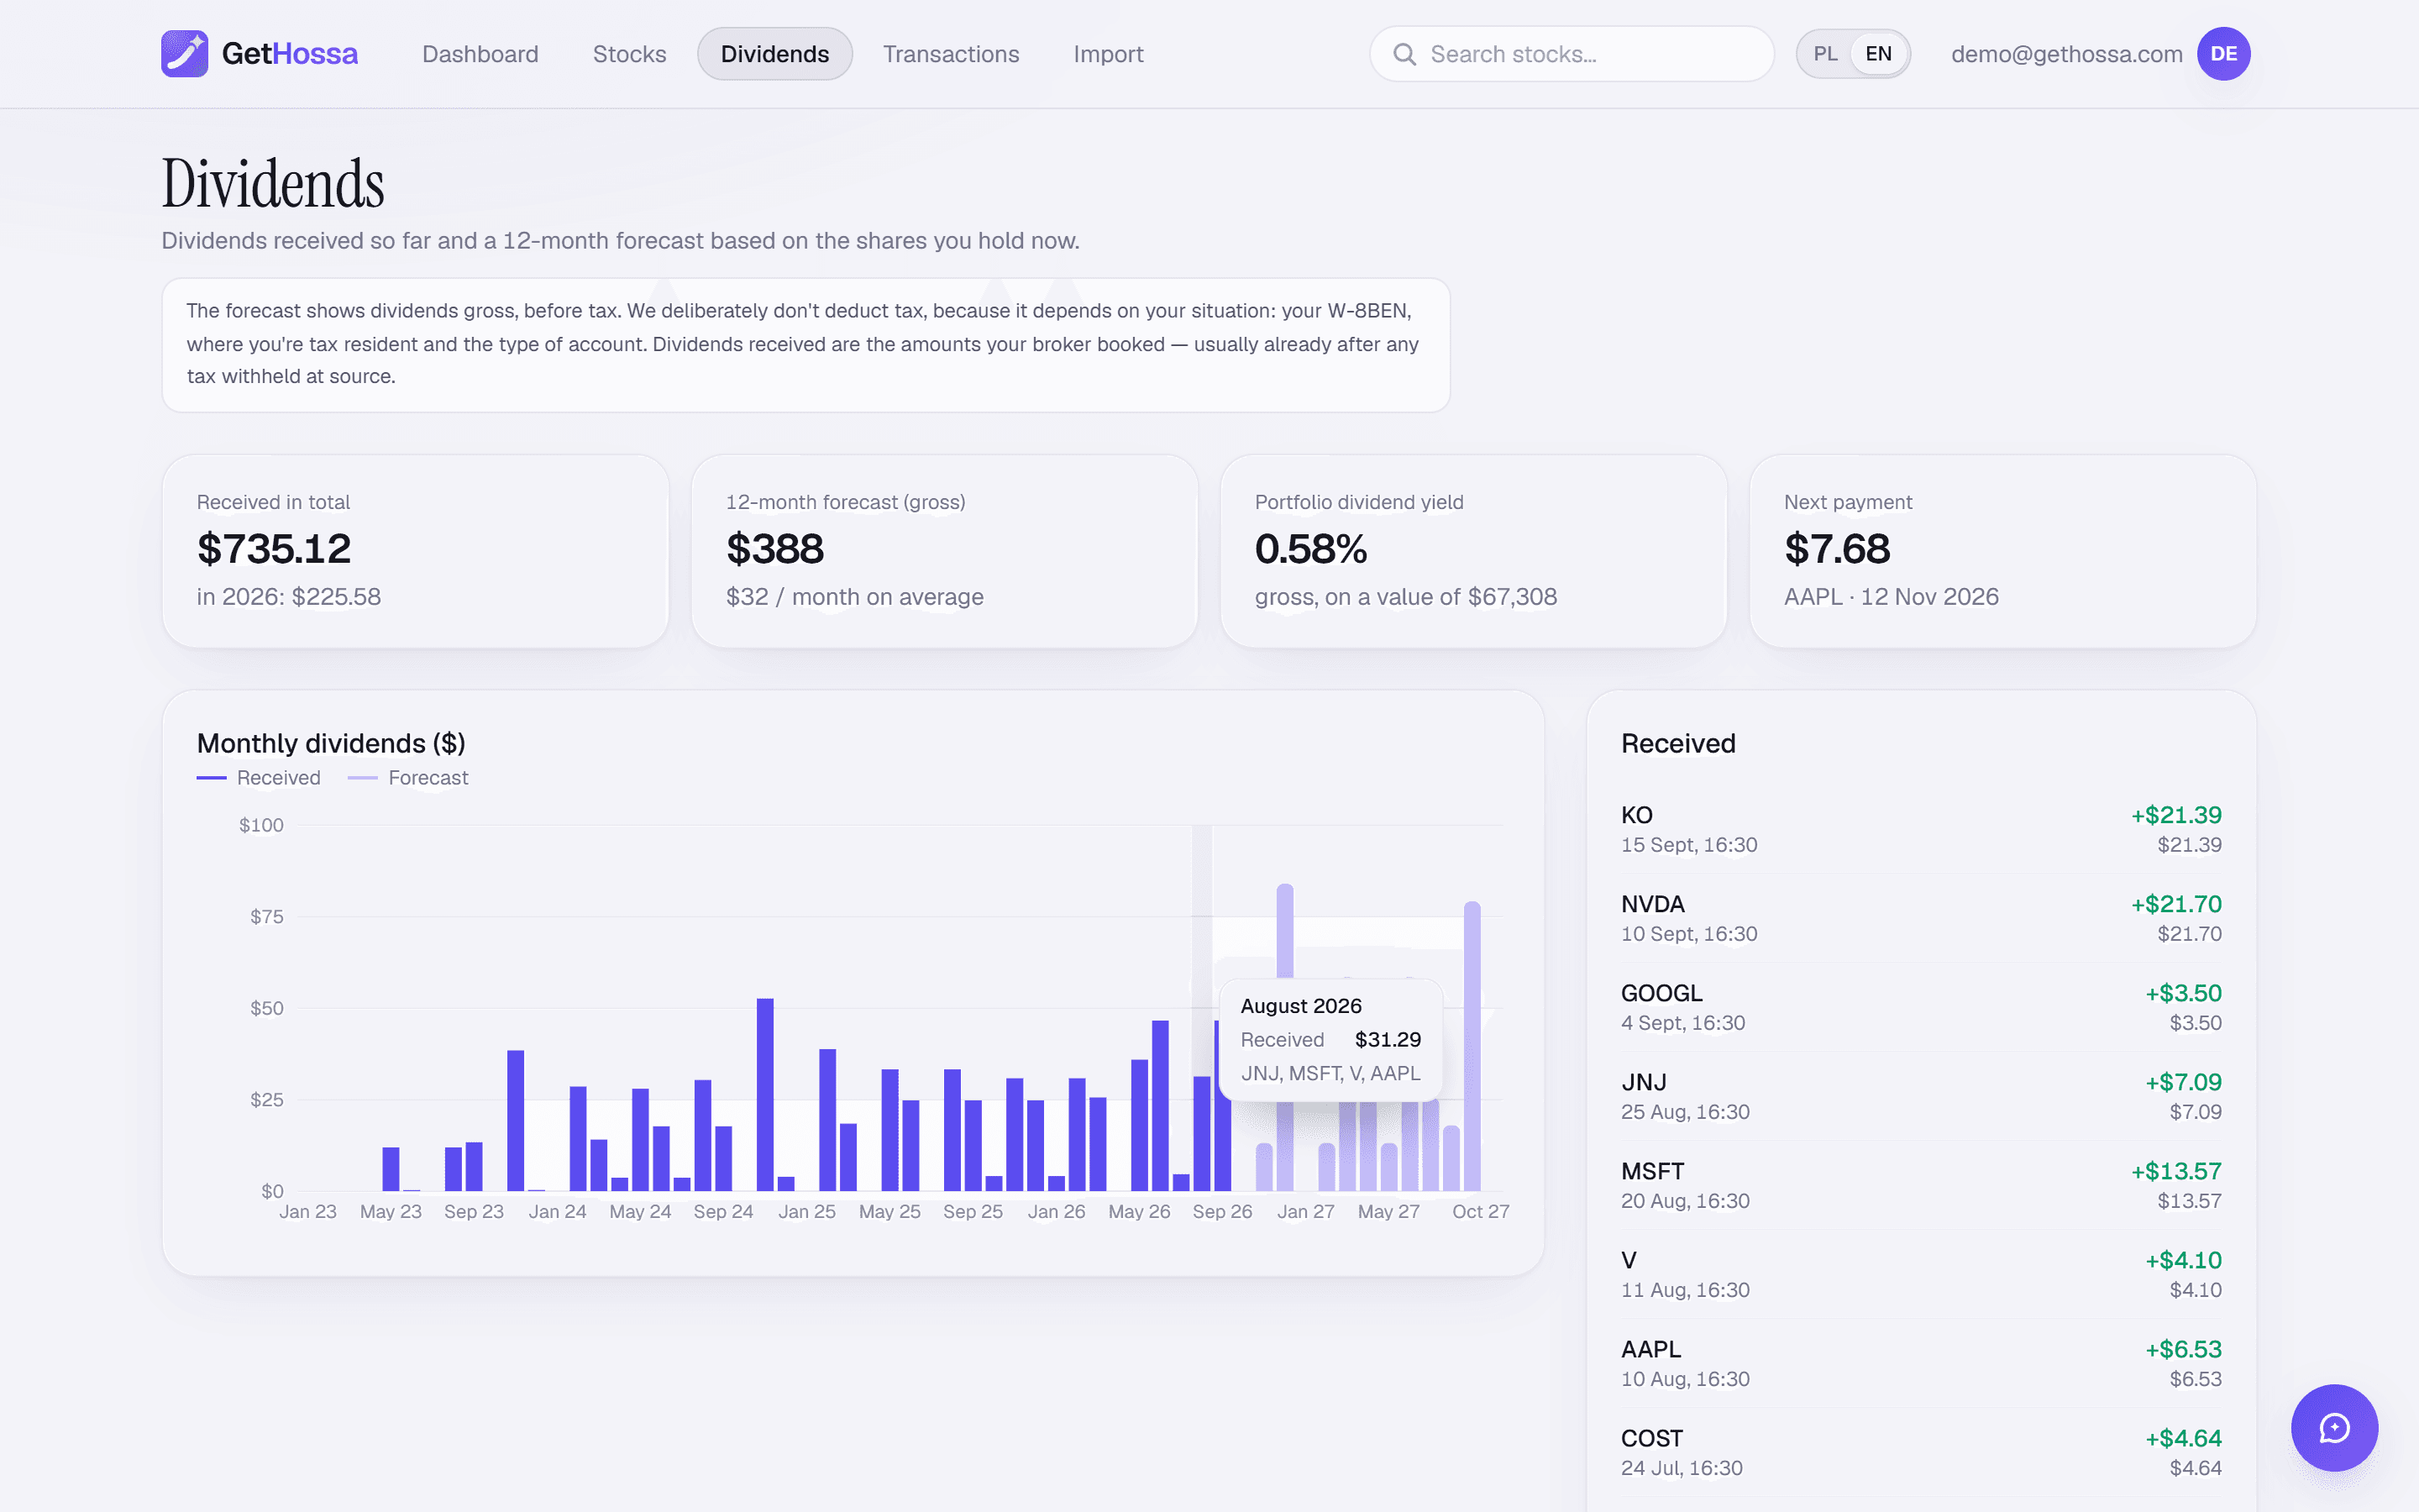The width and height of the screenshot is (2419, 1512).
Task: Click the Sep 26 x-axis label
Action: [x=1221, y=1212]
